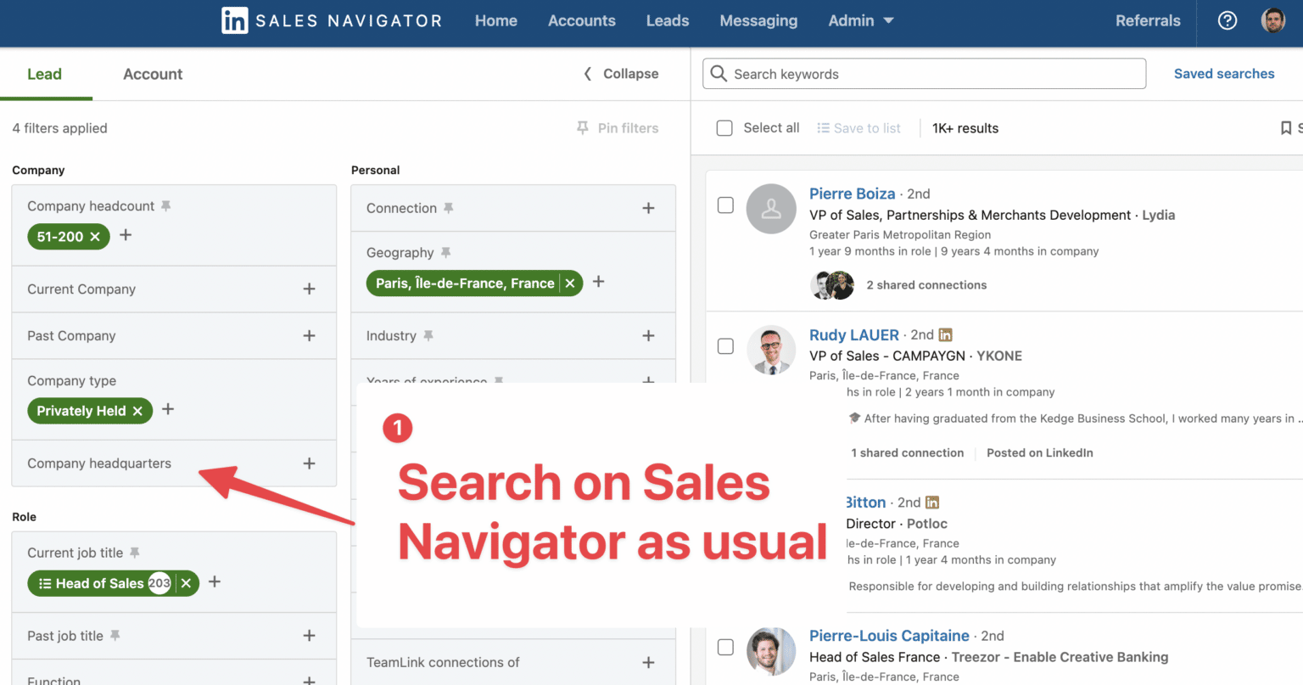
Task: Open the Help question-mark icon
Action: 1227,20
